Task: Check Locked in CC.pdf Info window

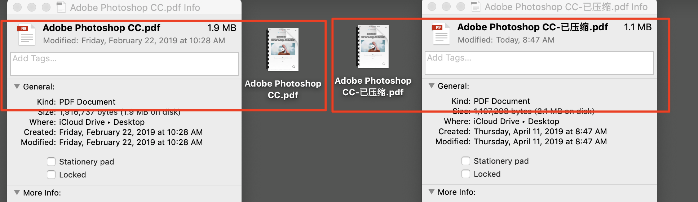Action: [x=51, y=175]
